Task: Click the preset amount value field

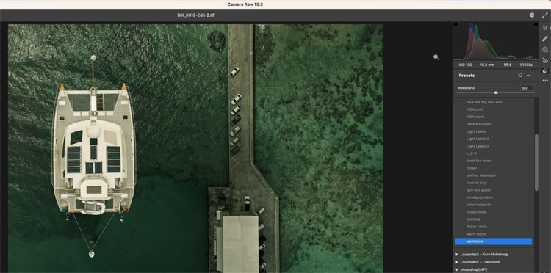Action: coord(527,88)
